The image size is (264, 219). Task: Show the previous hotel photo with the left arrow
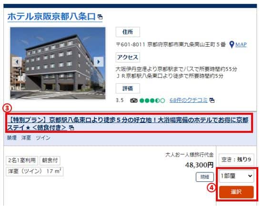pyautogui.click(x=17, y=62)
